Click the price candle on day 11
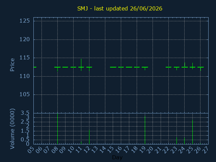 pos(81,65)
